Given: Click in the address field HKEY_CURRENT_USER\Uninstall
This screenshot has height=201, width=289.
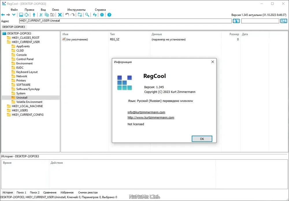Looking at the screenshot, I should click(x=125, y=21).
